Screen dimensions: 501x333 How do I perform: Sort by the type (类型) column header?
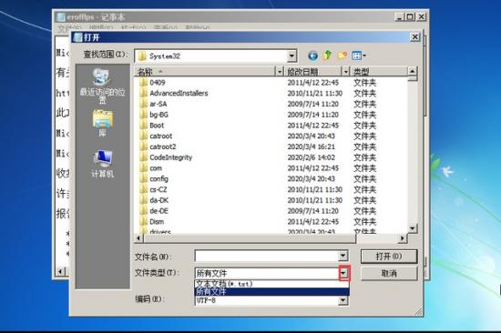click(x=379, y=72)
